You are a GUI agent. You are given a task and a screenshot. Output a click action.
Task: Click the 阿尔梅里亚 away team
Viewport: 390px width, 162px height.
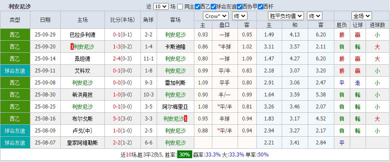[x=176, y=107]
